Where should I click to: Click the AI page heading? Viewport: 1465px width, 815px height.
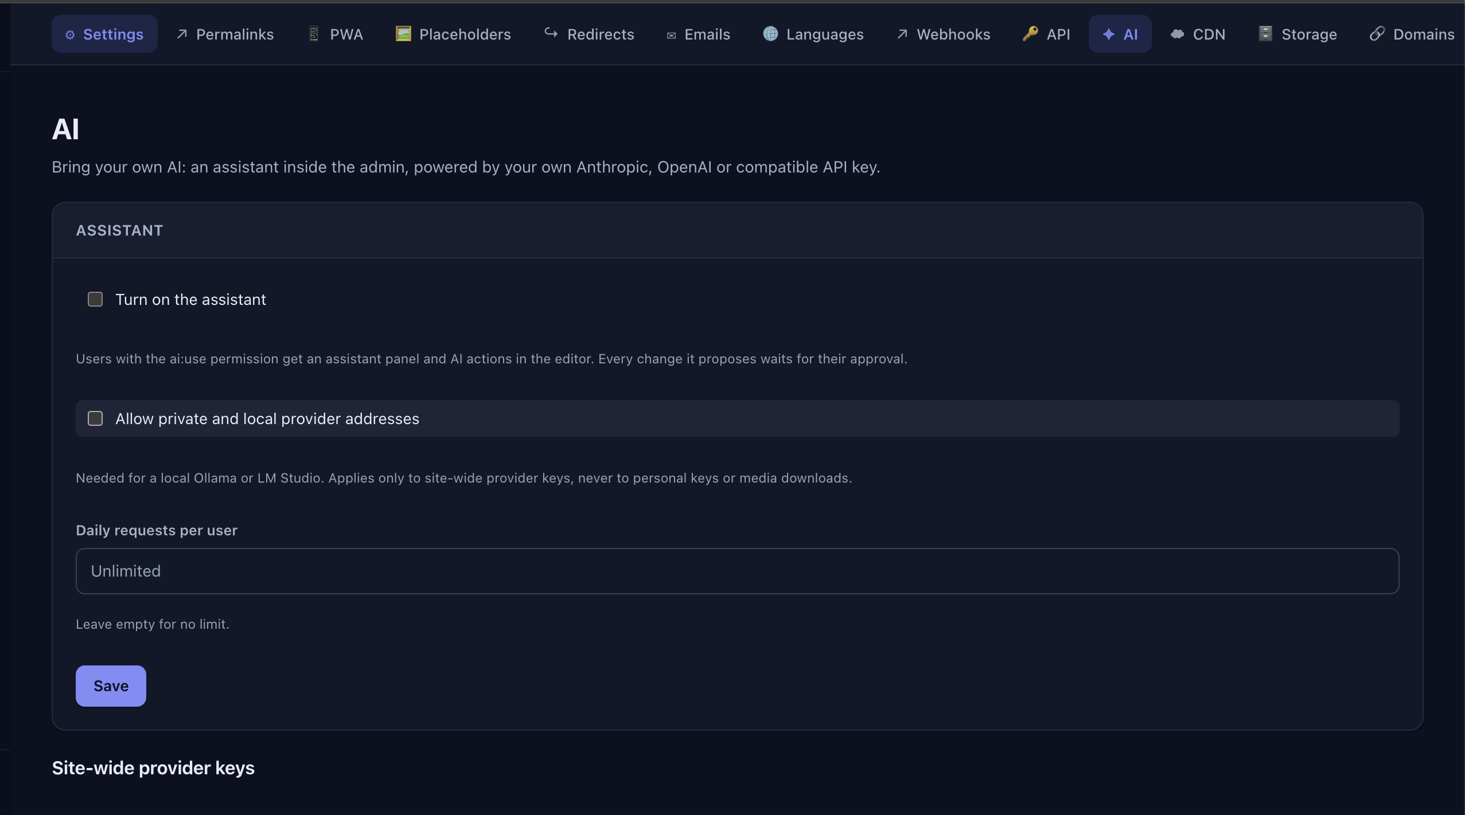65,129
